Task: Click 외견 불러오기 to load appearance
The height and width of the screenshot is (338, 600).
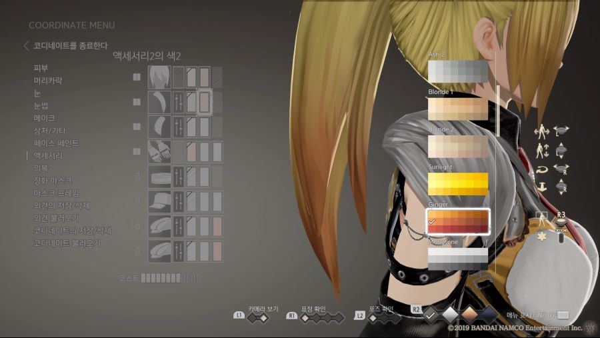Action: [x=57, y=218]
